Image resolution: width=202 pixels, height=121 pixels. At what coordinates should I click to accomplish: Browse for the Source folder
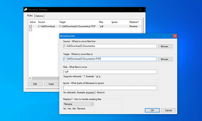(x=165, y=46)
